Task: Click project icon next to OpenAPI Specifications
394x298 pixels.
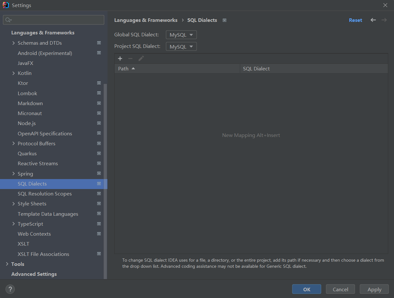Action: [x=99, y=133]
